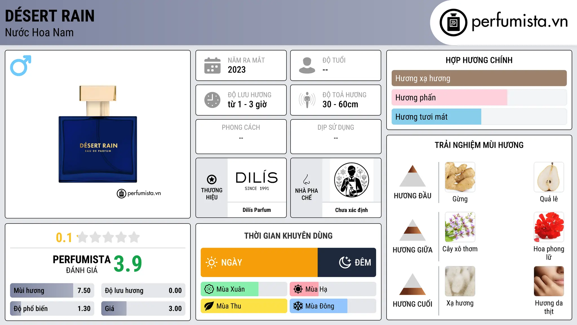Click the Trải nghiệm mùi hương heading
This screenshot has height=325, width=577.
point(479,145)
